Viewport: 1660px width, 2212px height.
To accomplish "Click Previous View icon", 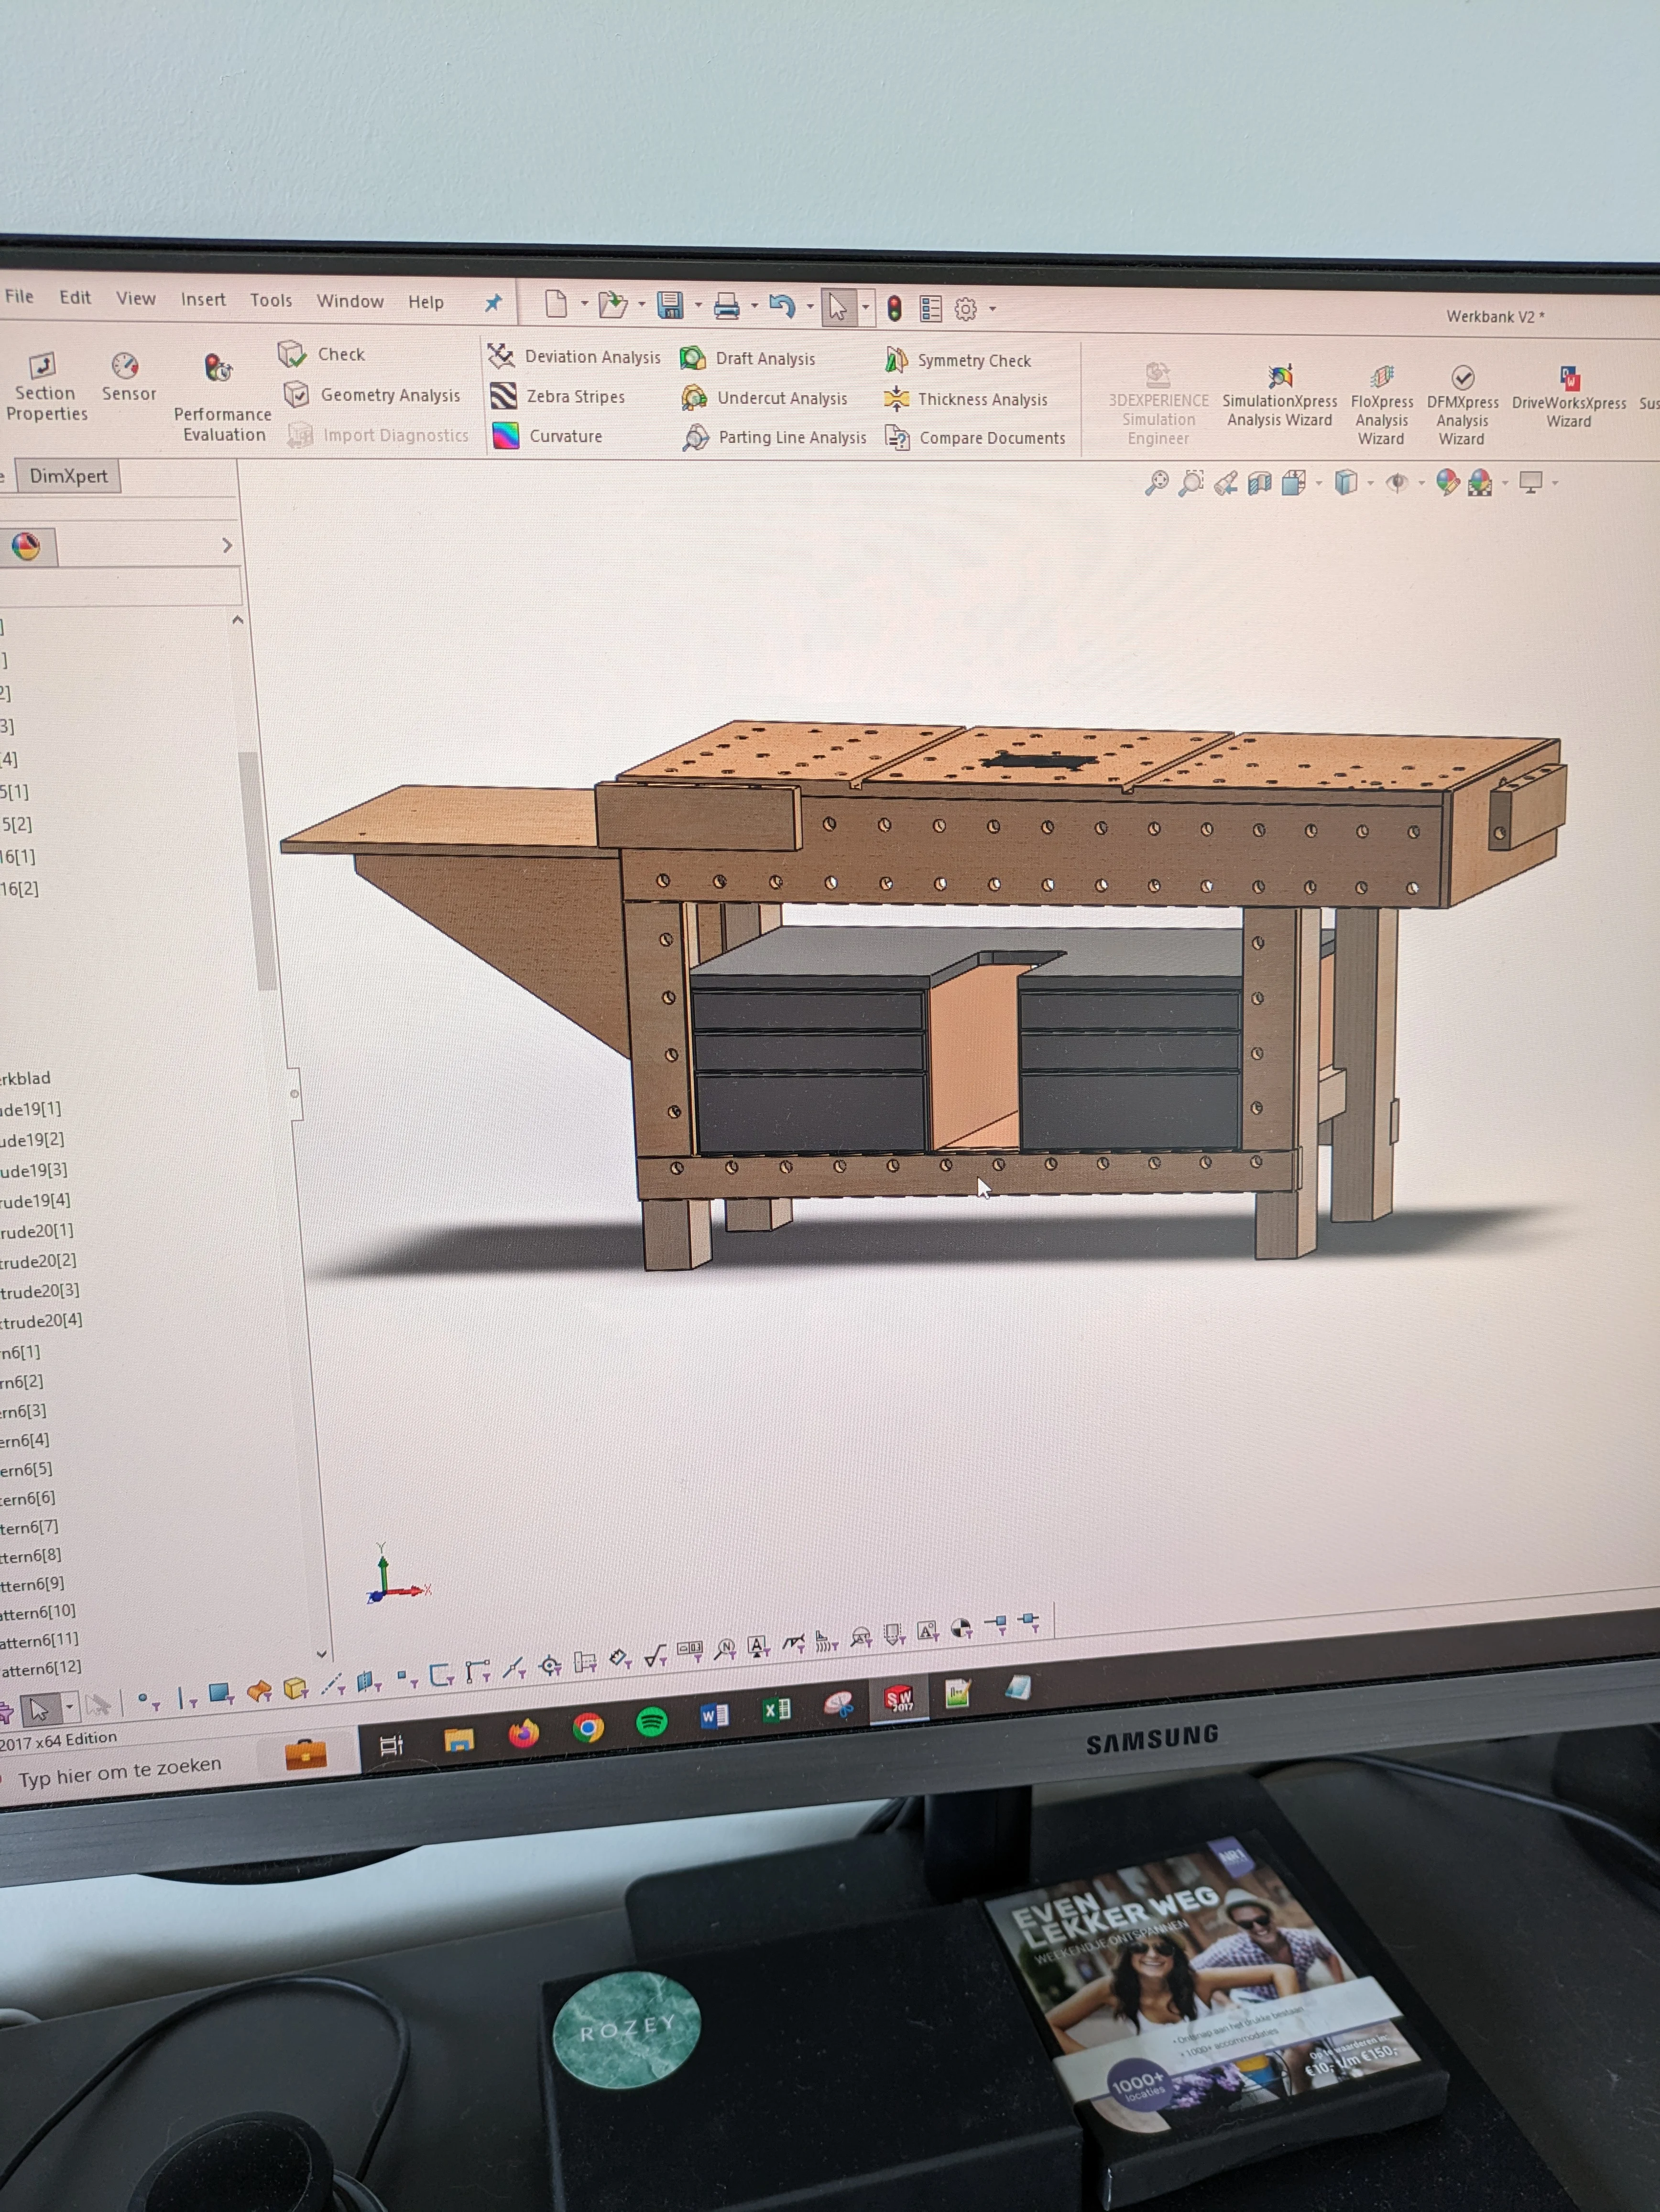I will coord(1225,484).
